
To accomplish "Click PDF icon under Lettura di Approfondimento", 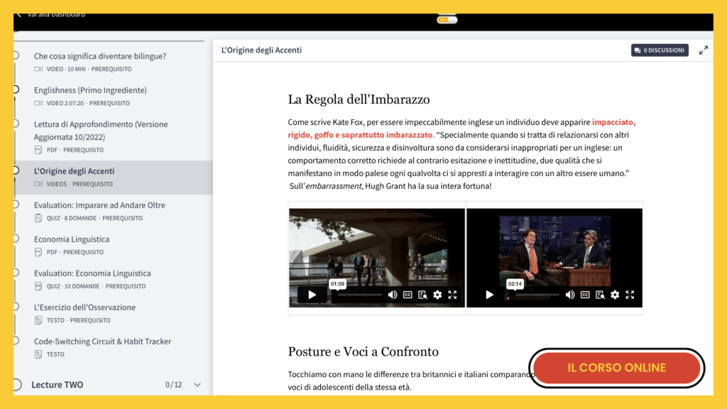I will tap(38, 150).
